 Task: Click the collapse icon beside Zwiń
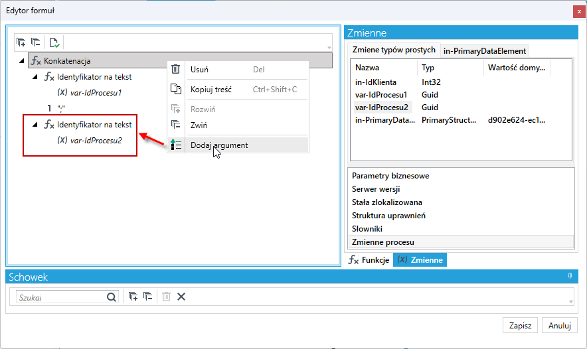(175, 125)
